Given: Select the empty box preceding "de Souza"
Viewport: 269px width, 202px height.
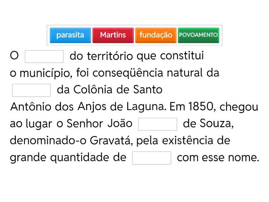Looking at the screenshot, I should 158,124.
